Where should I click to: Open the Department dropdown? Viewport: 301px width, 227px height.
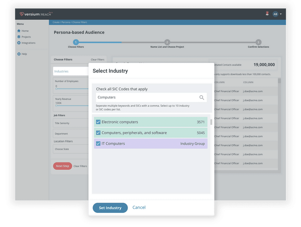point(71,134)
